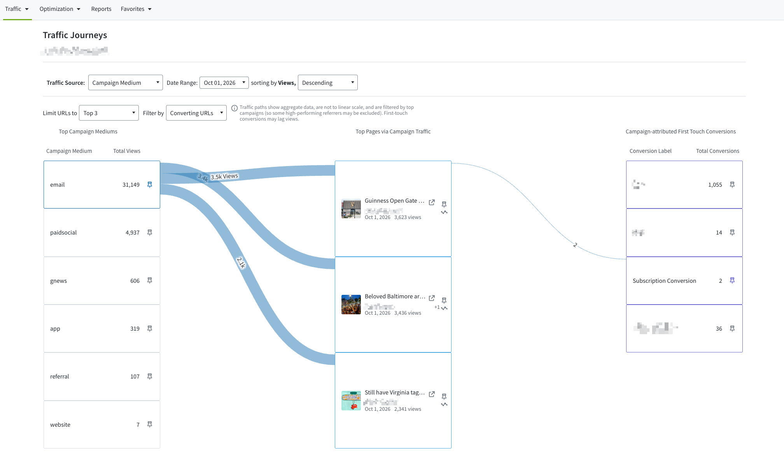Open the Traffic menu
784x459 pixels.
[17, 9]
